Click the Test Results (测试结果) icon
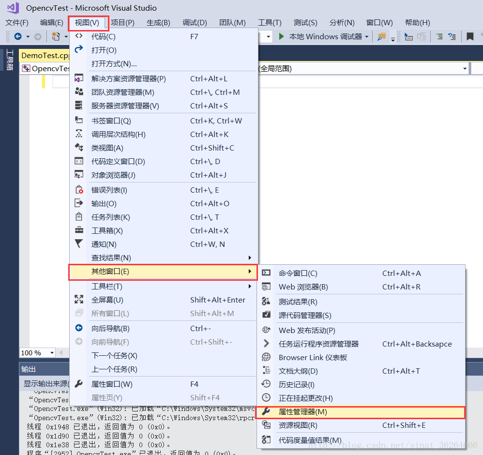483x455 pixels. point(266,301)
